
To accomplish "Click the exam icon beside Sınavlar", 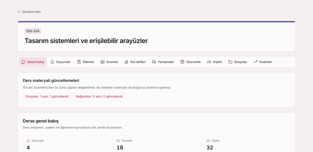I will click(x=103, y=62).
